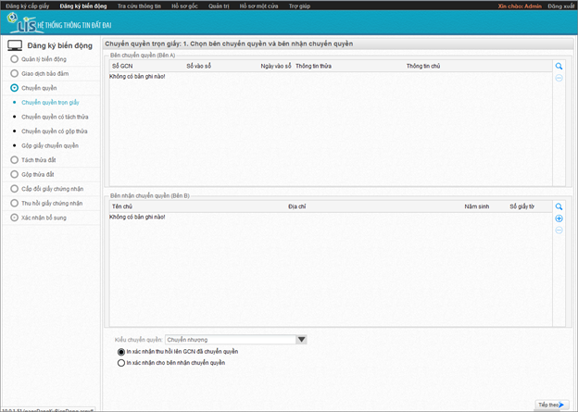Click search icon in Bên chuyển quyền panel
Viewport: 578px width, 412px height.
[x=559, y=67]
